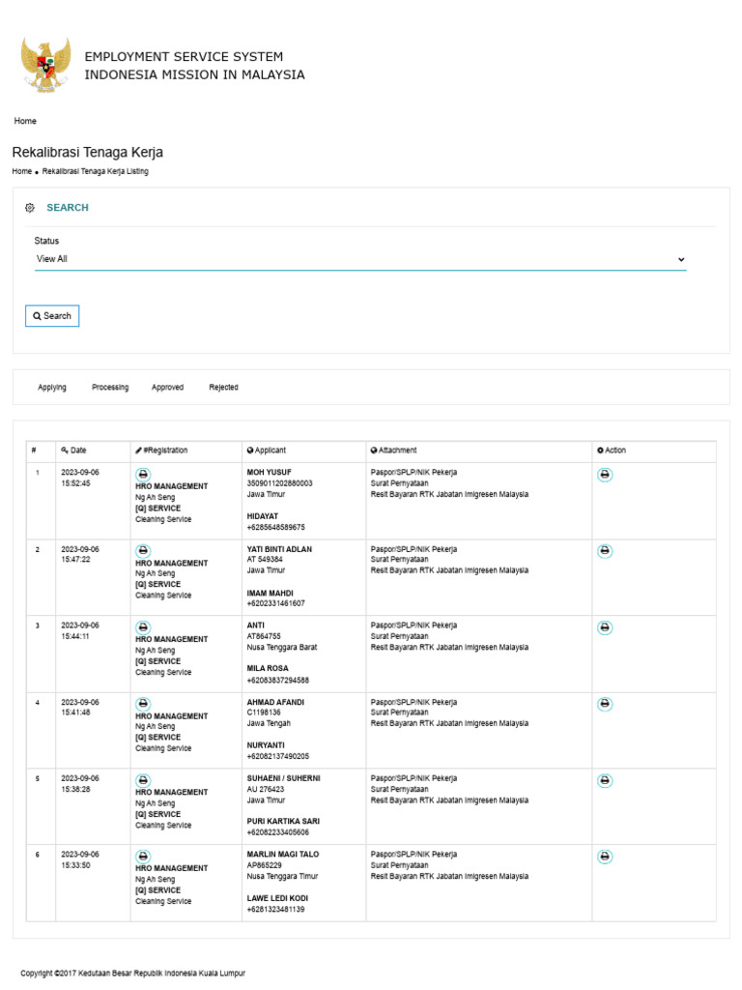Select Nusa Tenggara Barat text in ANTI row

click(282, 647)
